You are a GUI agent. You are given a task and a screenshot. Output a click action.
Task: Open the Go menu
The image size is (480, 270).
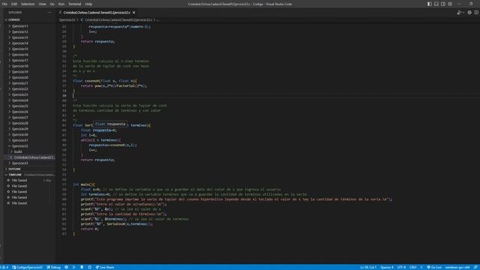click(x=52, y=4)
